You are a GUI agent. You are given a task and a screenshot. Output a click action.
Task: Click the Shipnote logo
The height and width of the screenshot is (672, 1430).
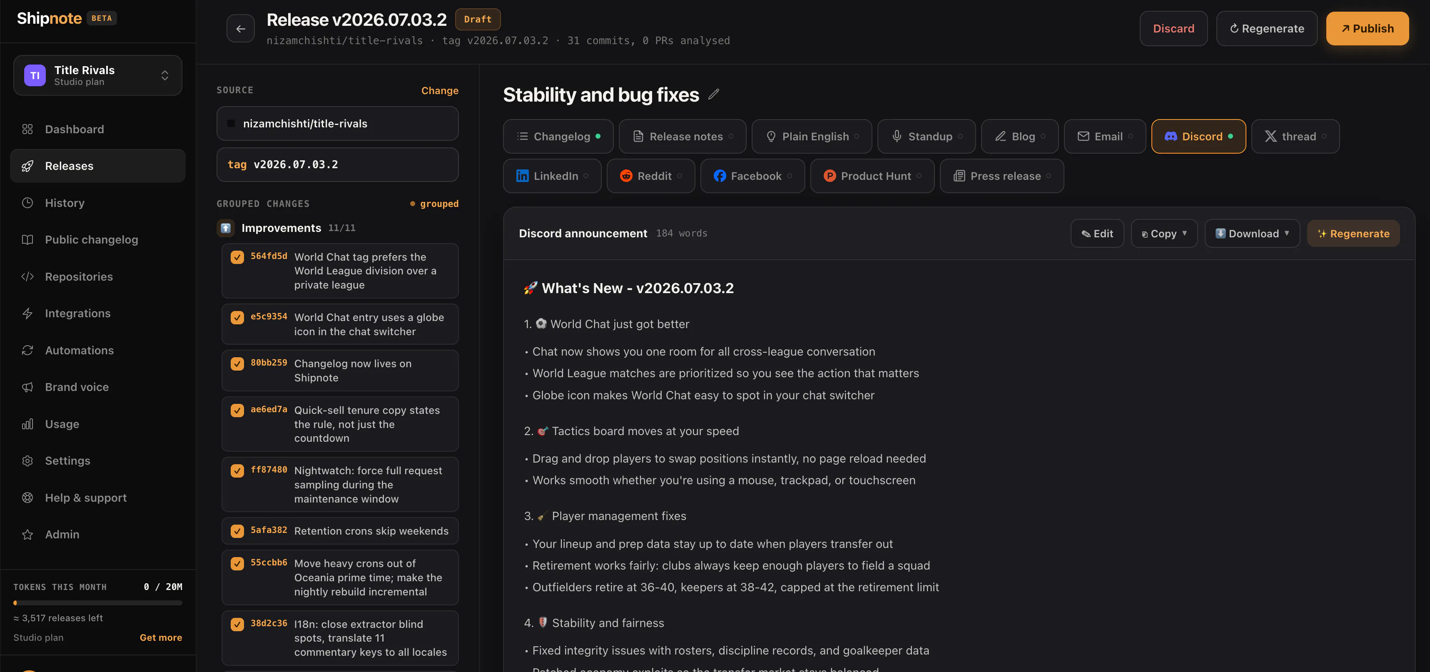[x=50, y=18]
